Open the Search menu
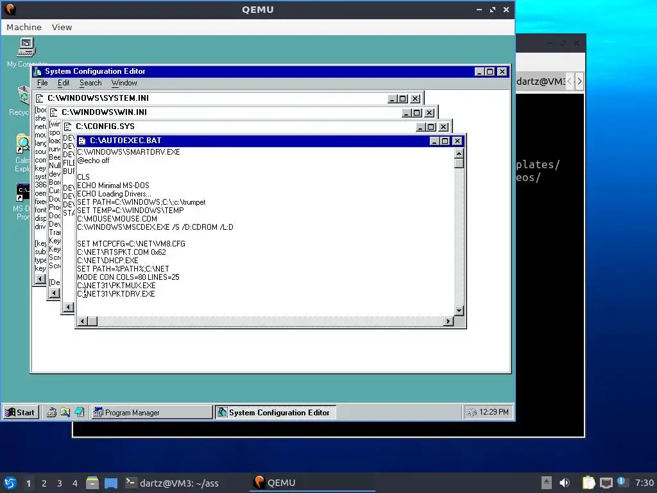This screenshot has width=657, height=493. tap(90, 83)
